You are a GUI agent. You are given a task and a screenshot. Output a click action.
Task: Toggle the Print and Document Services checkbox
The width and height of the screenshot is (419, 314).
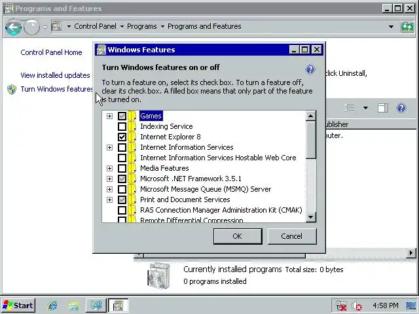point(122,200)
